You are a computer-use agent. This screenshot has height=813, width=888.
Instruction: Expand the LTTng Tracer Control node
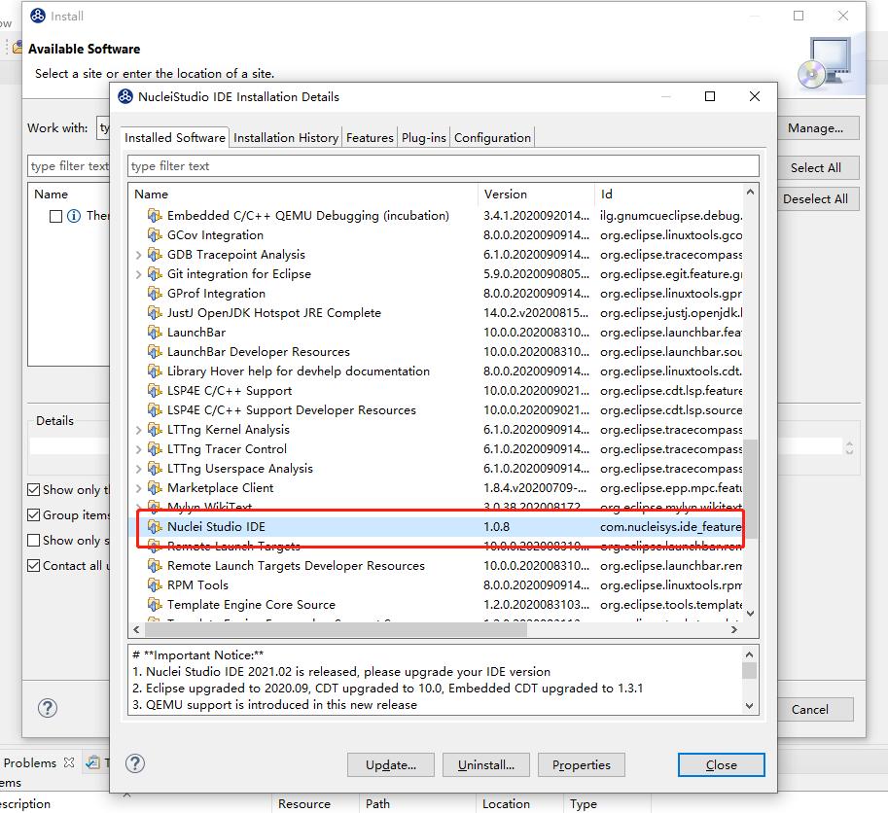[x=139, y=449]
